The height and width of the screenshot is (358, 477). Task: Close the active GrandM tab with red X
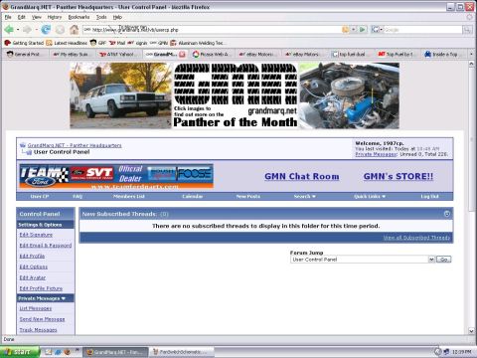[182, 54]
